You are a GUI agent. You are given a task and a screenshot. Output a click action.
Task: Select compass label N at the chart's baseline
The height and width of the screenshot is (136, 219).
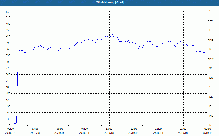(x=210, y=125)
